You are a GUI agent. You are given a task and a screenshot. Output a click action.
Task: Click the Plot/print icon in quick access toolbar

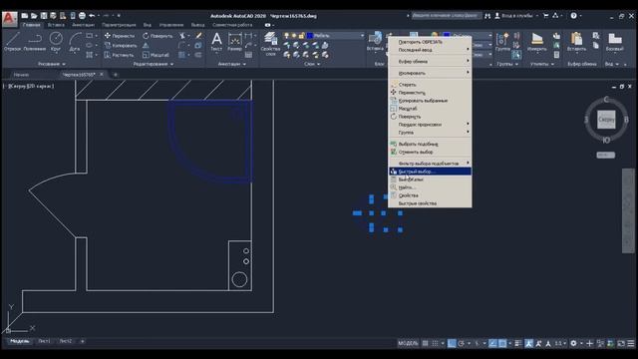[82, 16]
